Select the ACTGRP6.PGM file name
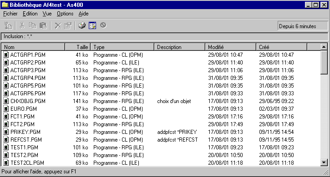Image resolution: width=330 pixels, height=177 pixels. point(28,93)
